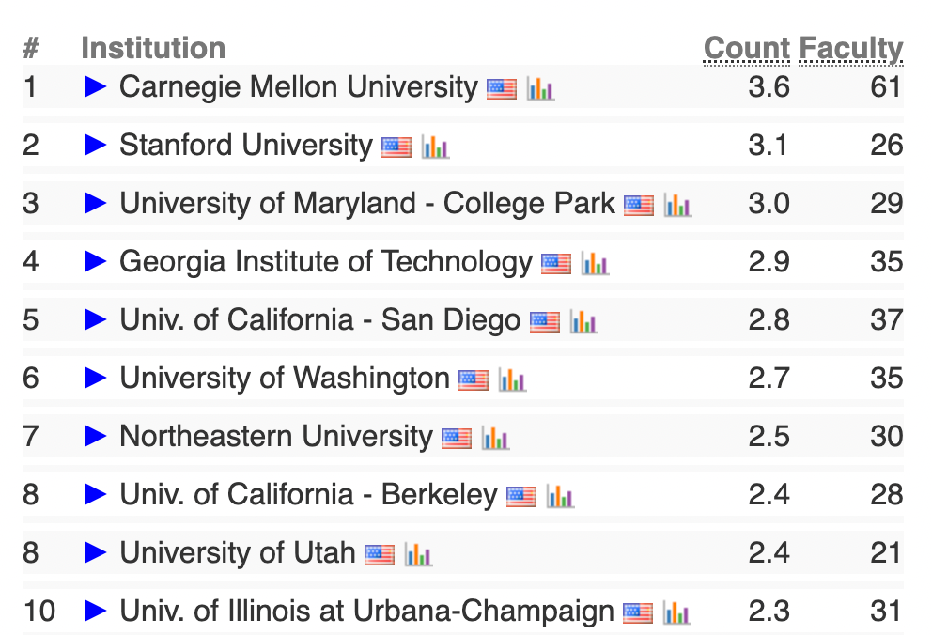Expand Univ. of California - Berkeley row

(x=96, y=494)
